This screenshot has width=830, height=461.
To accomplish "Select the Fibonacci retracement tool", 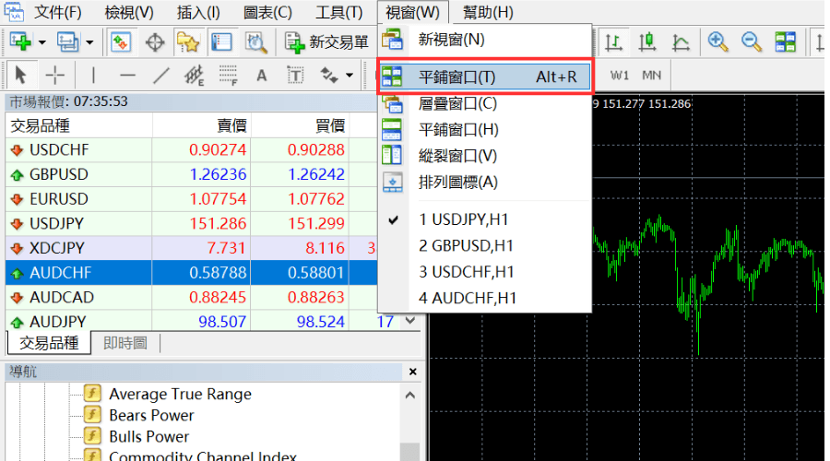I will 228,76.
